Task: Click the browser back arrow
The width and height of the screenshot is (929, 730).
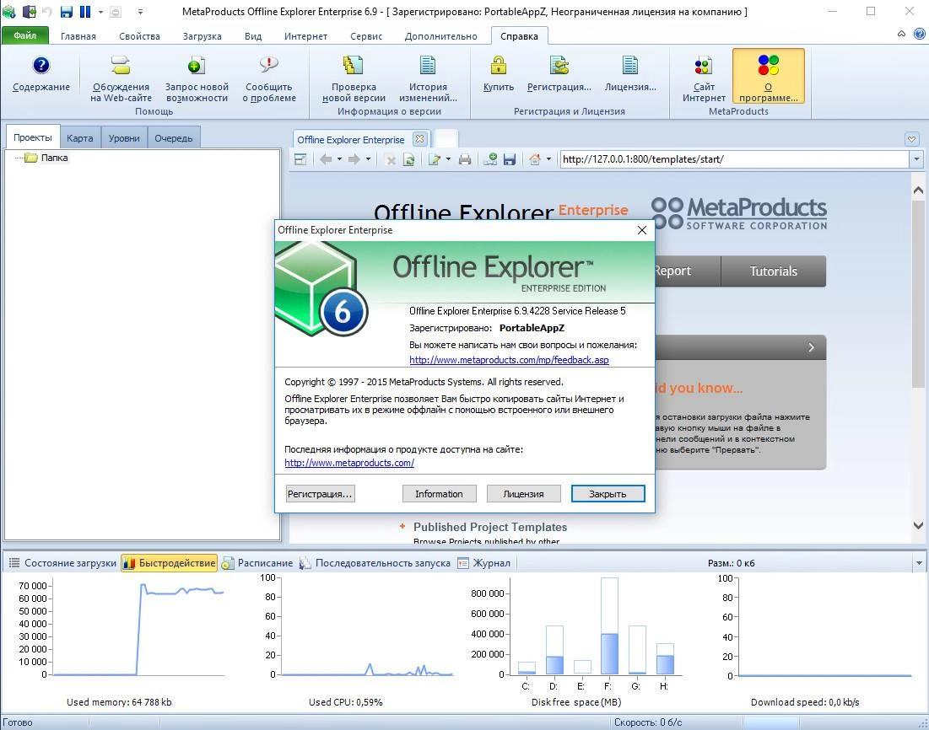Action: click(325, 159)
